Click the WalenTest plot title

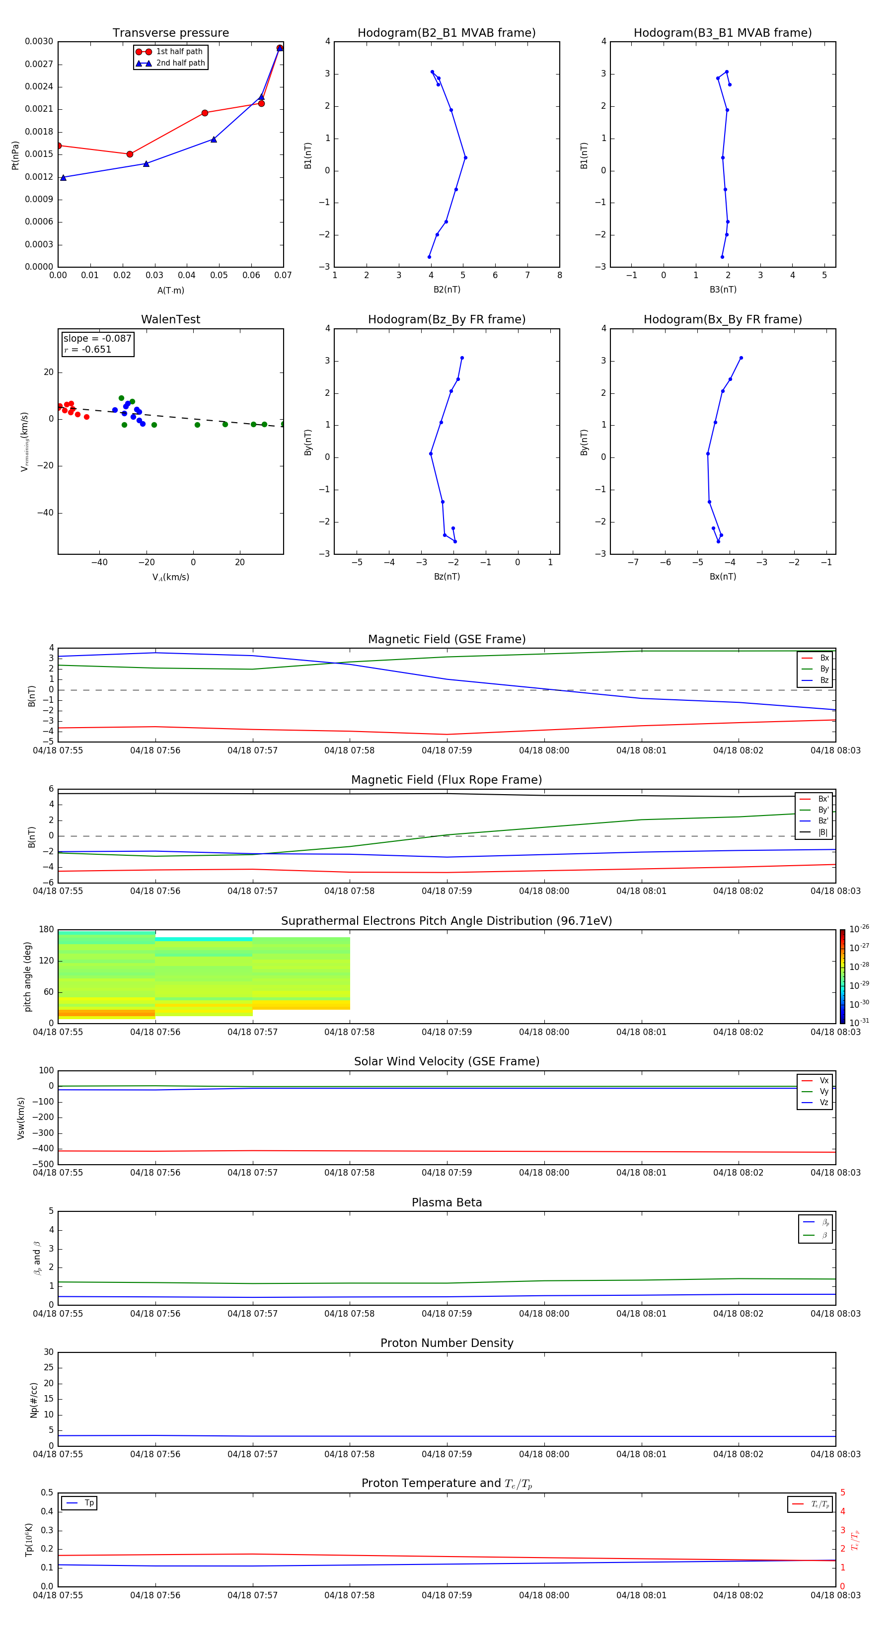(x=170, y=319)
